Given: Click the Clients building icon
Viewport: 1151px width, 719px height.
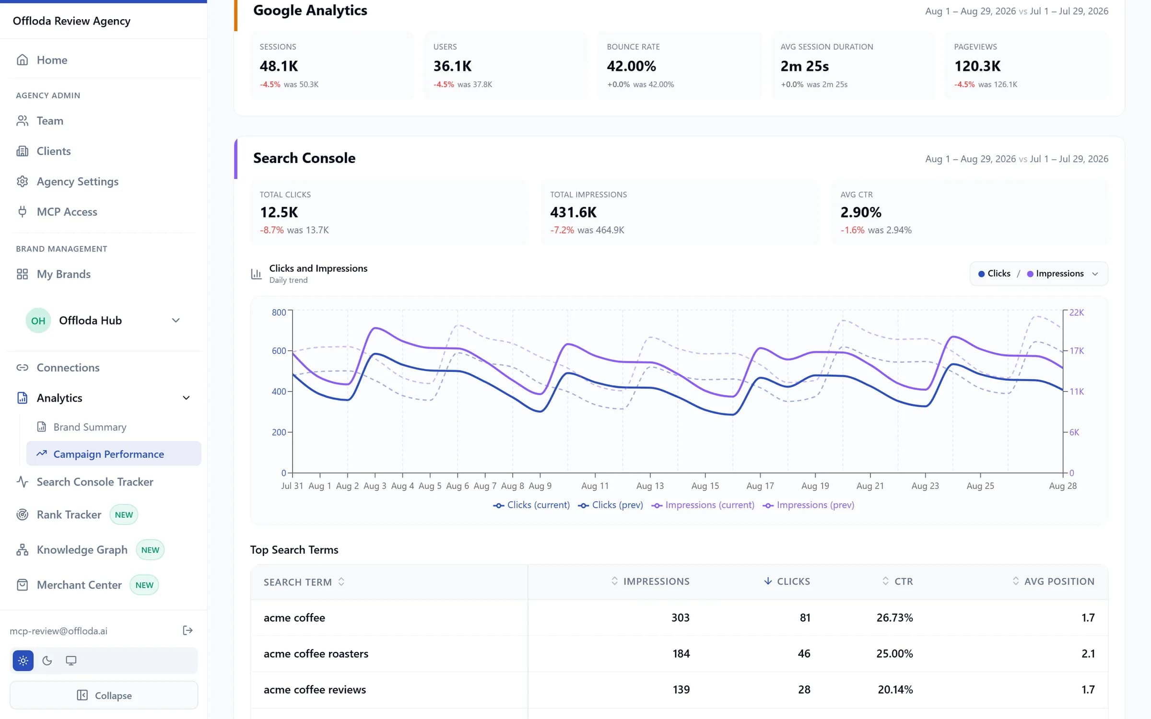Looking at the screenshot, I should coord(22,151).
